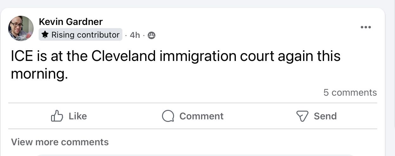Click the star icon in Rising contributor badge
The height and width of the screenshot is (156, 395).
coord(45,35)
